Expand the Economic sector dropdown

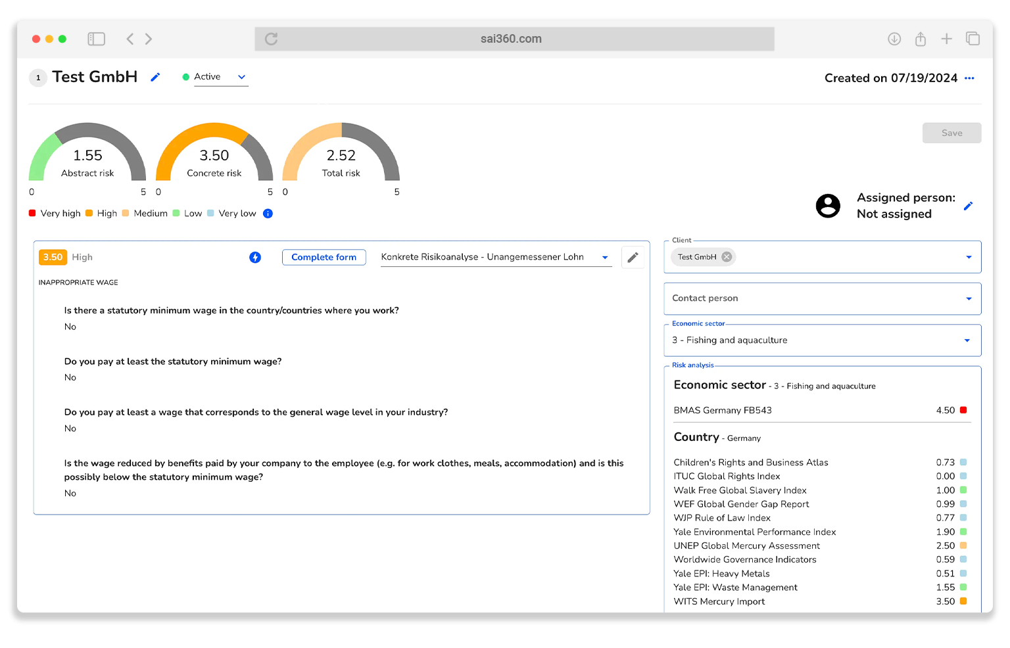pyautogui.click(x=967, y=340)
